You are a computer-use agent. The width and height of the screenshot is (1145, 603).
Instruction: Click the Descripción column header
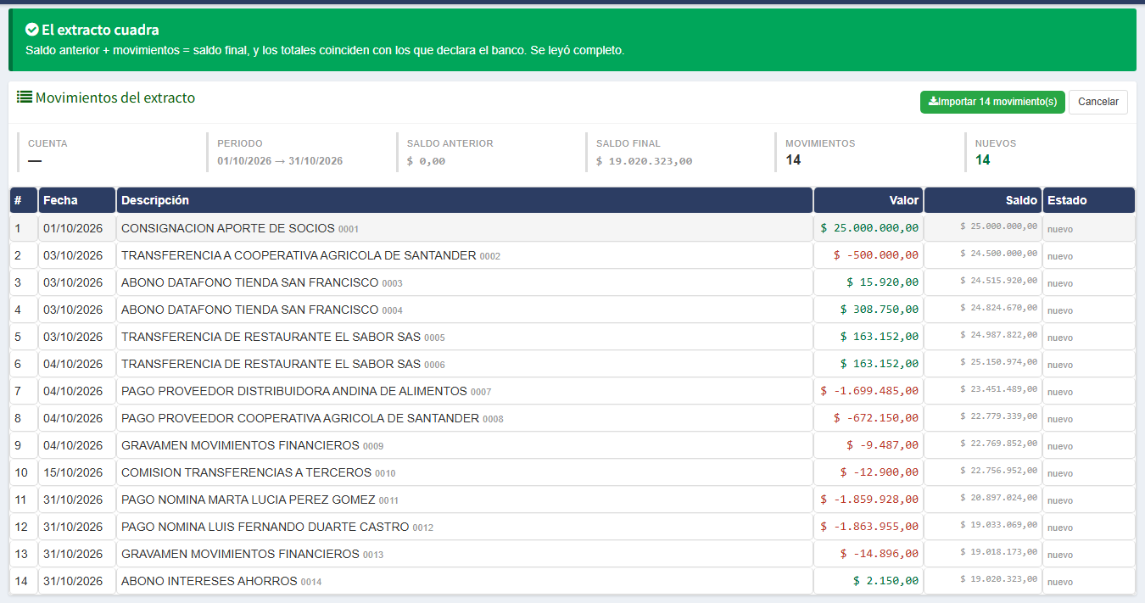465,200
